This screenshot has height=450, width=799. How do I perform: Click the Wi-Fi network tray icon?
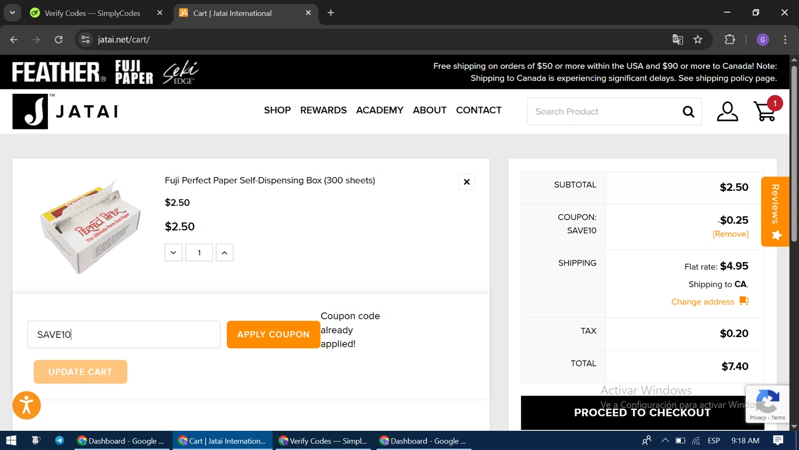coord(696,440)
